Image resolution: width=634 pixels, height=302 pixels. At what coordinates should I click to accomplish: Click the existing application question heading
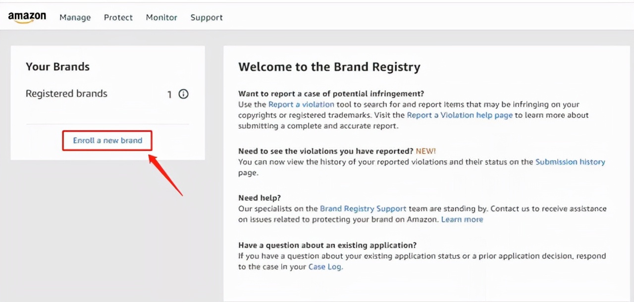click(327, 245)
